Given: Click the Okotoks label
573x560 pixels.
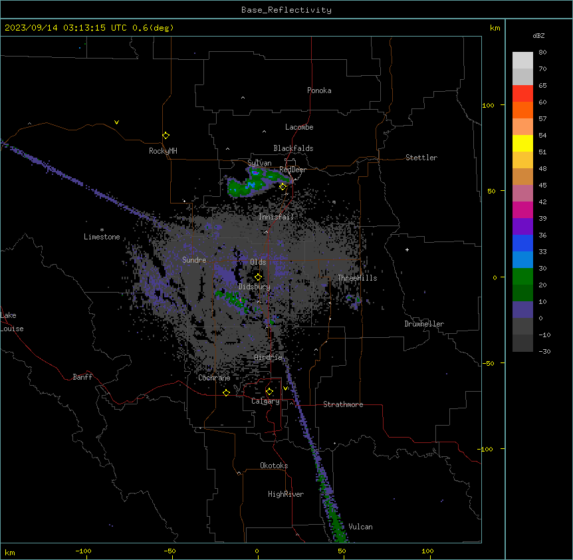Looking at the screenshot, I should (274, 466).
